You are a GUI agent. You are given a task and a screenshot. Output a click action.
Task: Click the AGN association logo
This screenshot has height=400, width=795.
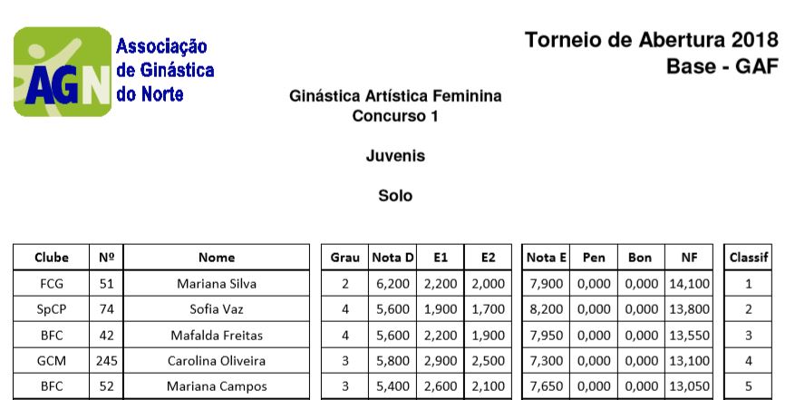coord(62,72)
